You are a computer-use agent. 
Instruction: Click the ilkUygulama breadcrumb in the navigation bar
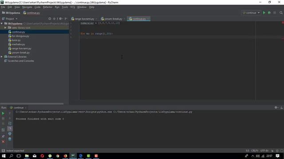11,13
